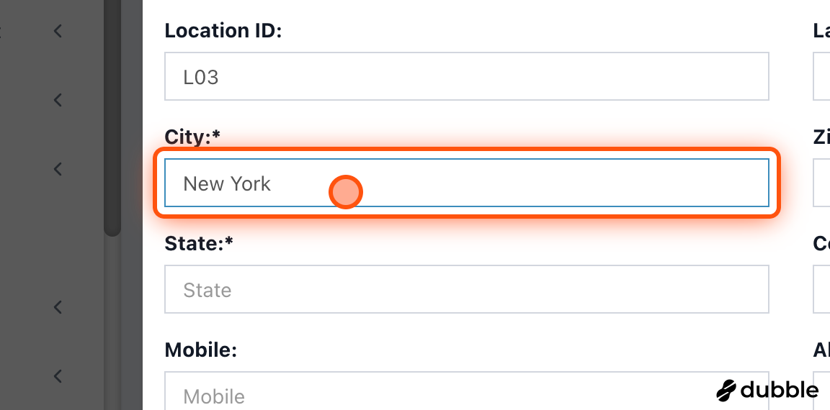Click the cut-off field right of Mobile input
830x410 pixels.
coord(821,391)
